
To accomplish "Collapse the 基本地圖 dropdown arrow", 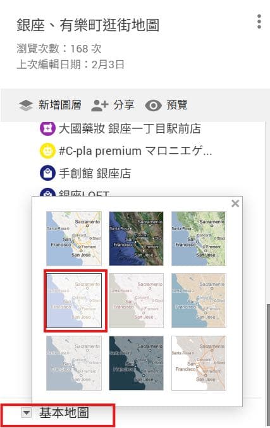I will coord(27,412).
